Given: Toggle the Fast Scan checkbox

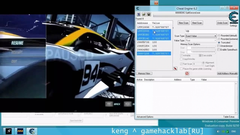Looking at the screenshot, I should click(x=181, y=64).
